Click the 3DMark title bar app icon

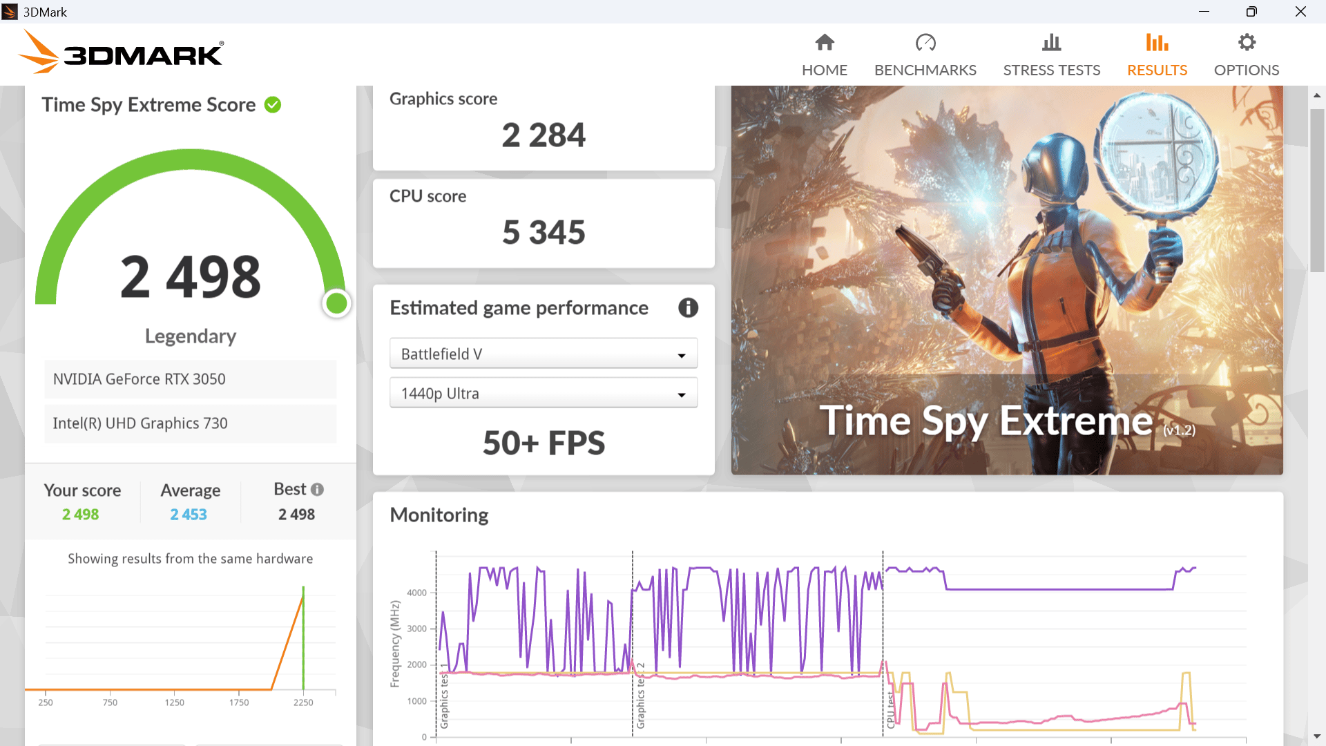(x=10, y=12)
